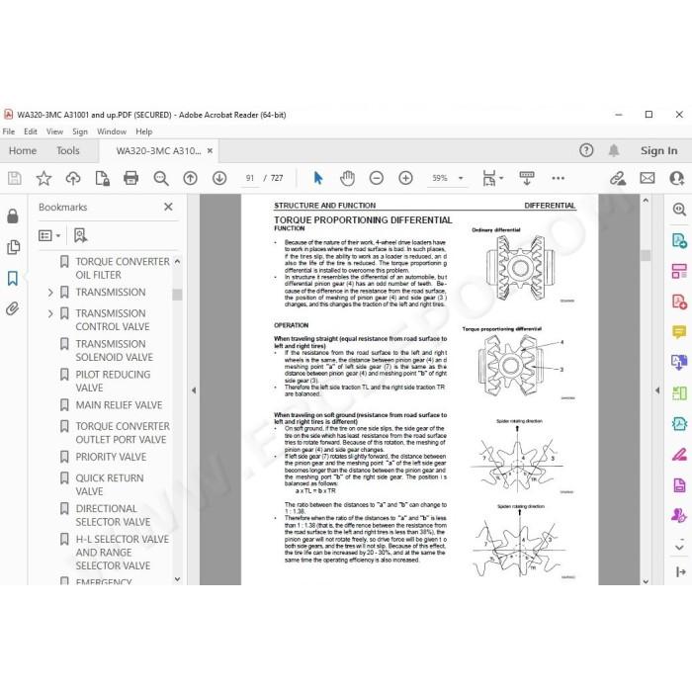This screenshot has width=692, height=692.
Task: Open the security lock panel
Action: tap(13, 216)
